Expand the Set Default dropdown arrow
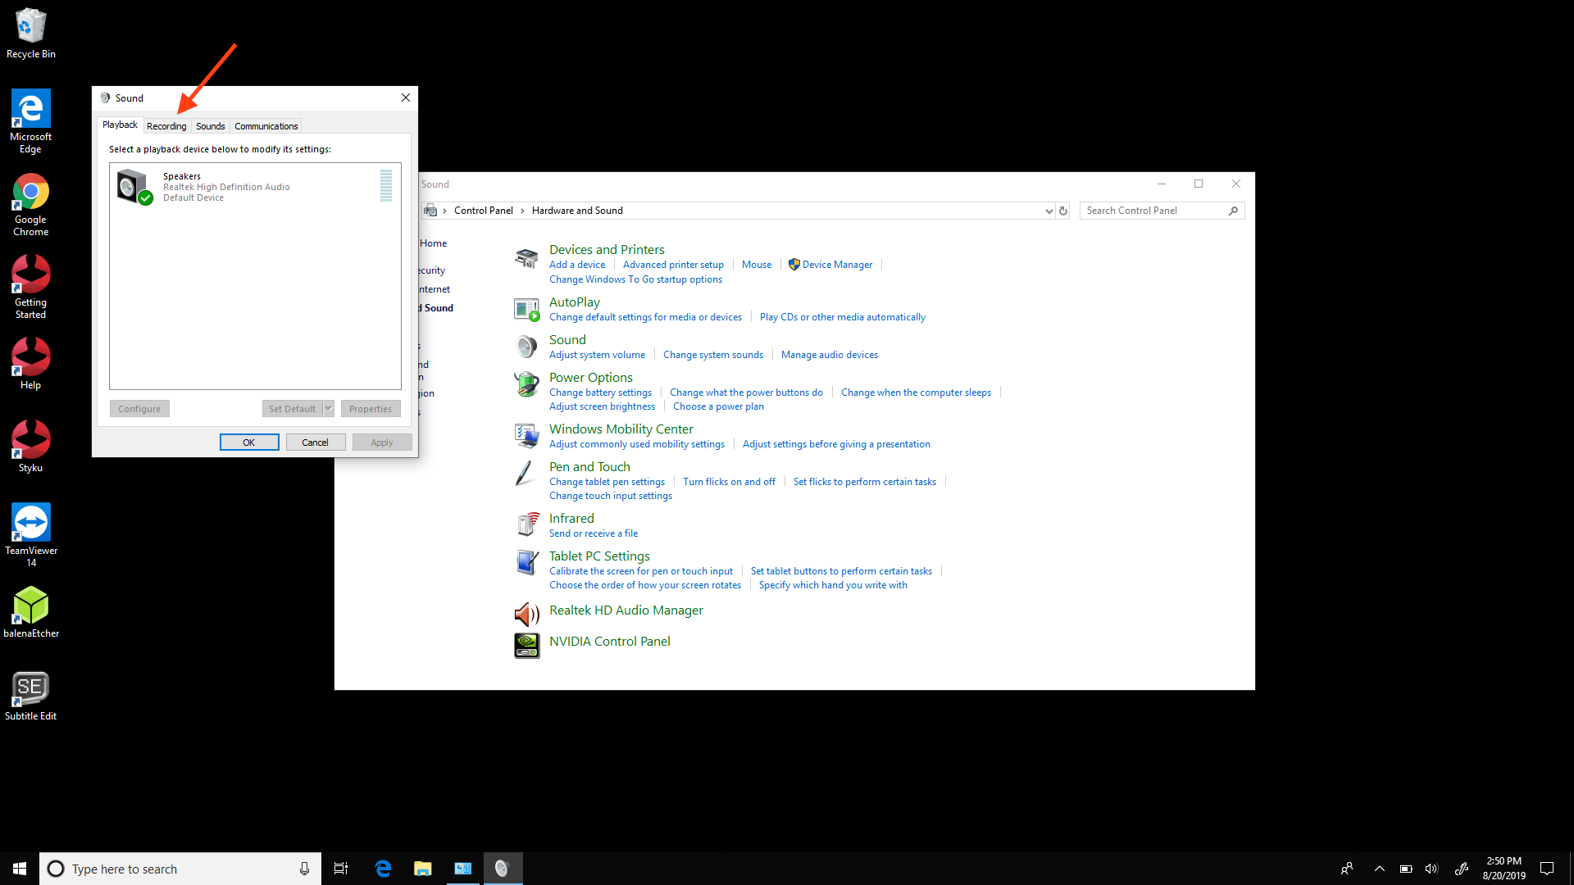The height and width of the screenshot is (885, 1574). [328, 409]
